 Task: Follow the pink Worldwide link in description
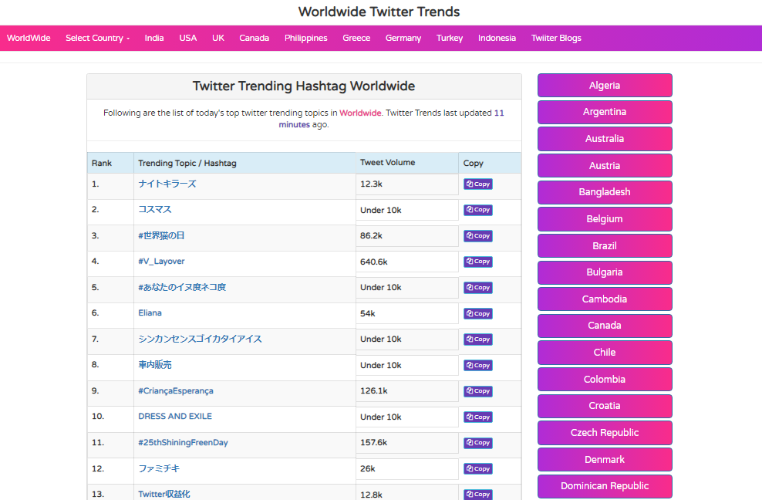pos(360,113)
